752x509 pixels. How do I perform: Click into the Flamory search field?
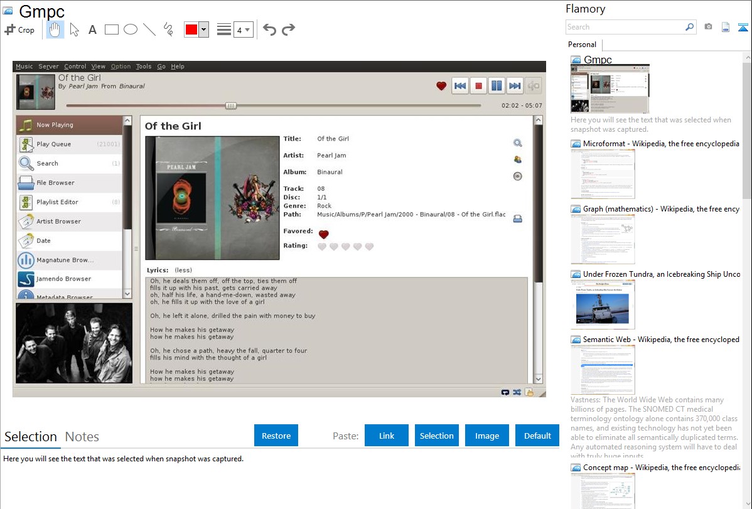pyautogui.click(x=625, y=27)
